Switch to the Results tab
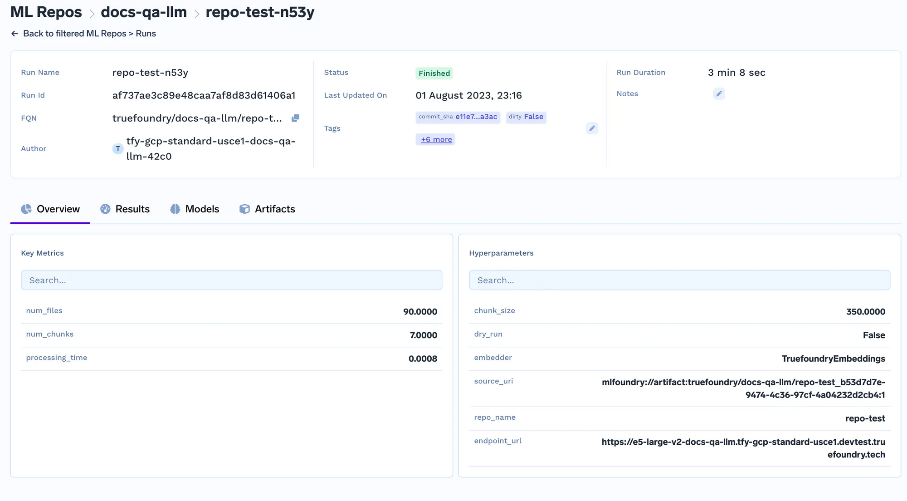 click(x=132, y=209)
